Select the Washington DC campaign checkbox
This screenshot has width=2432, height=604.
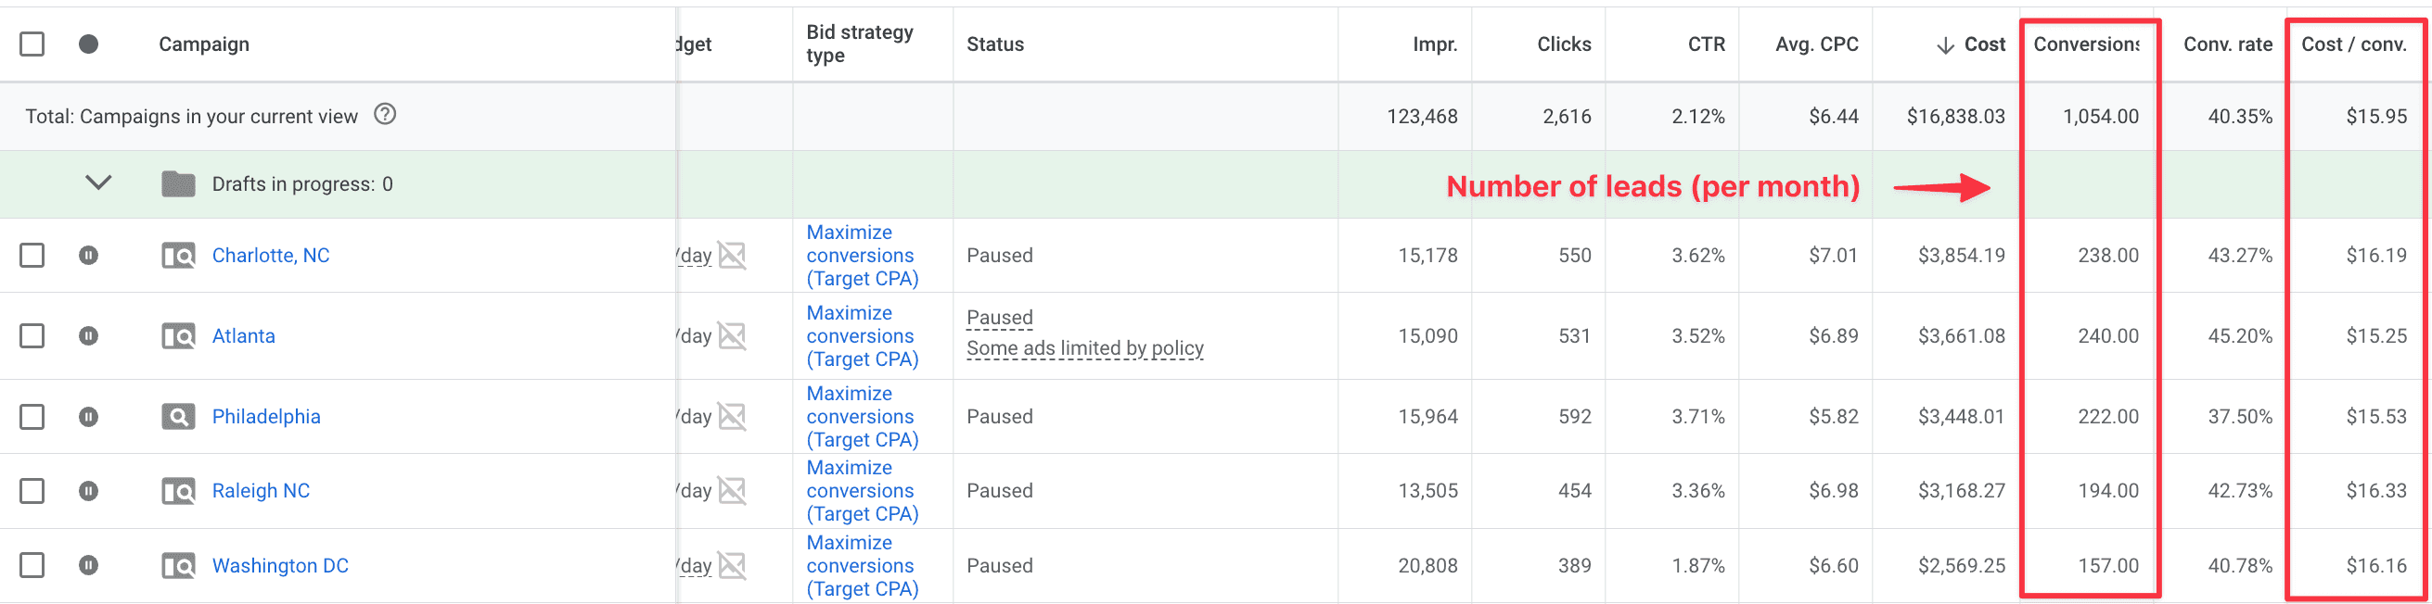32,564
